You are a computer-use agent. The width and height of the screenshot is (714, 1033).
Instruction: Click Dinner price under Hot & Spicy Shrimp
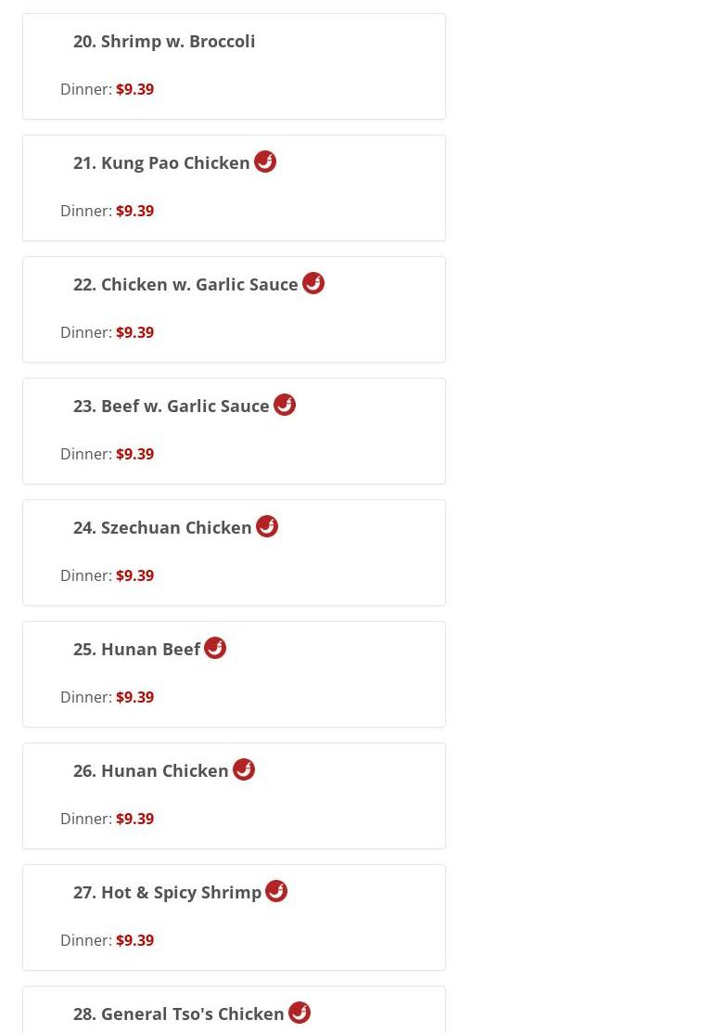(x=134, y=940)
